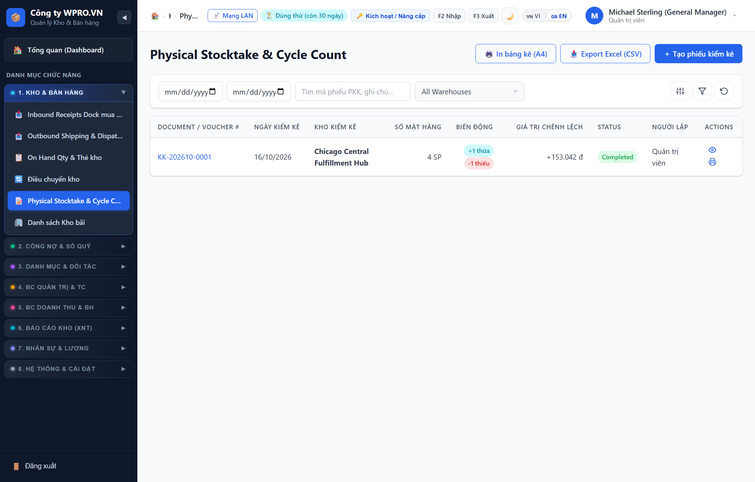Expand 2. CÔNG NỢ & SỔ QUỸ
This screenshot has width=755, height=482.
tap(69, 246)
